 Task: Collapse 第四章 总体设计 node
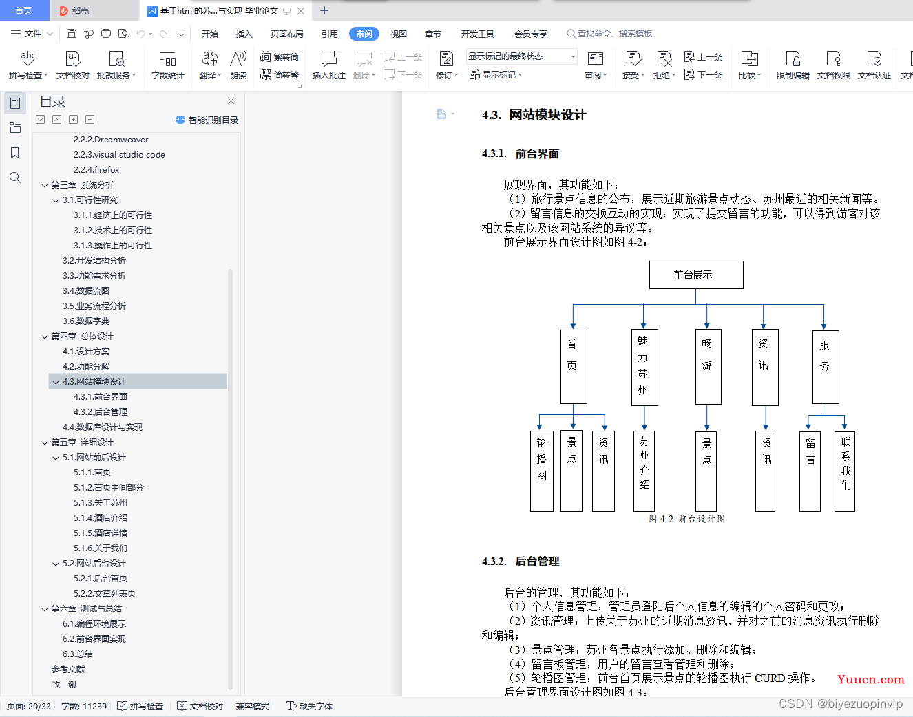(x=45, y=336)
